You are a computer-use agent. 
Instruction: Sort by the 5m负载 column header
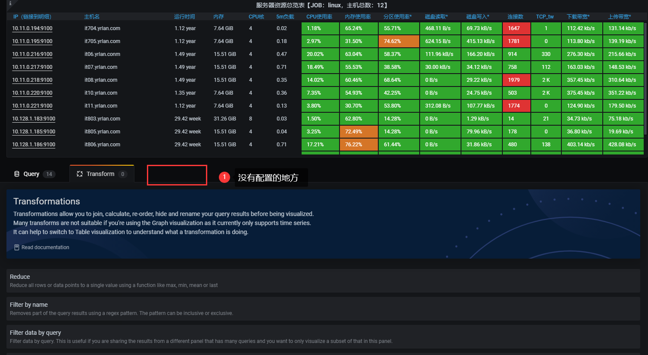pos(285,17)
